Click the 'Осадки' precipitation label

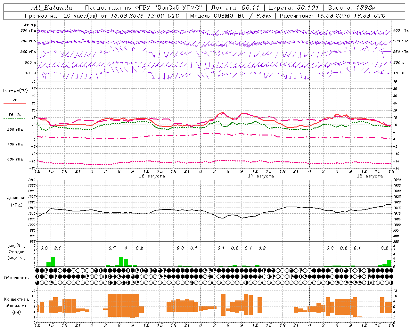click(17, 252)
